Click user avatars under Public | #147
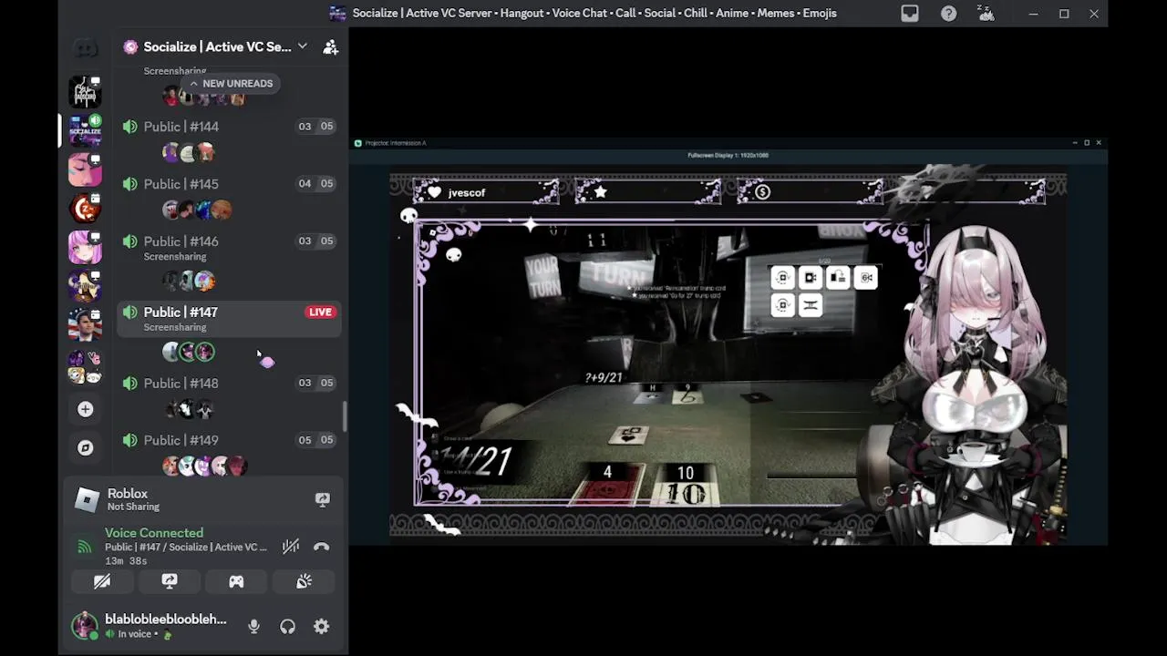The image size is (1167, 656). 189,351
